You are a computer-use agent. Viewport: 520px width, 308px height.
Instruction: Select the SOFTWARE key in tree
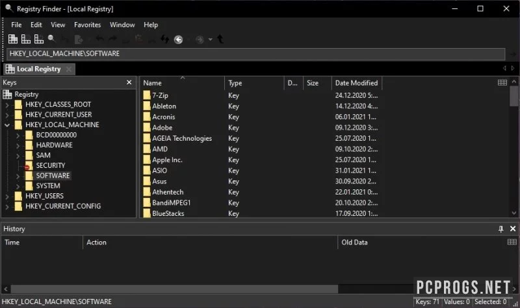(53, 176)
